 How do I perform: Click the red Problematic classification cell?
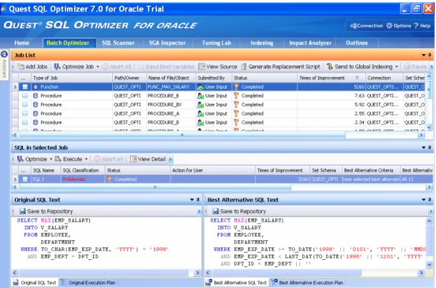(x=83, y=179)
